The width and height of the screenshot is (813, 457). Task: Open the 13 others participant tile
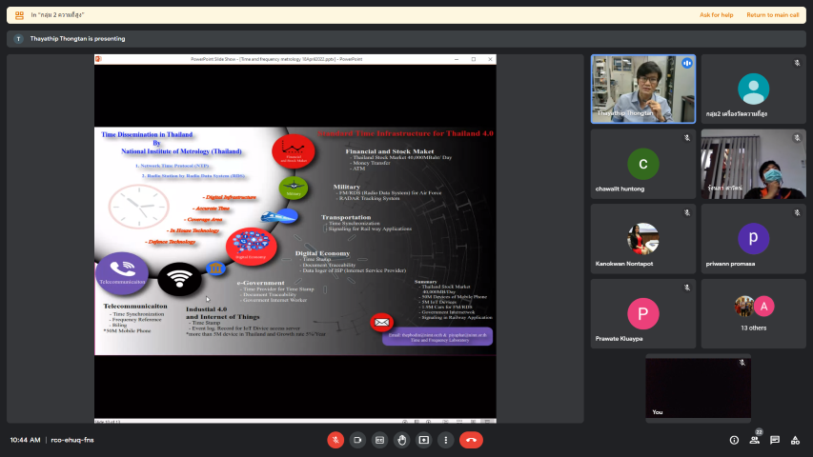[x=753, y=313]
